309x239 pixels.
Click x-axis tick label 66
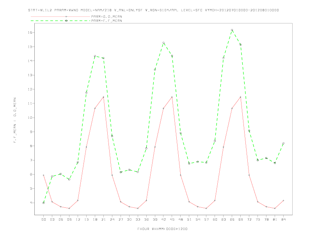[232, 219]
